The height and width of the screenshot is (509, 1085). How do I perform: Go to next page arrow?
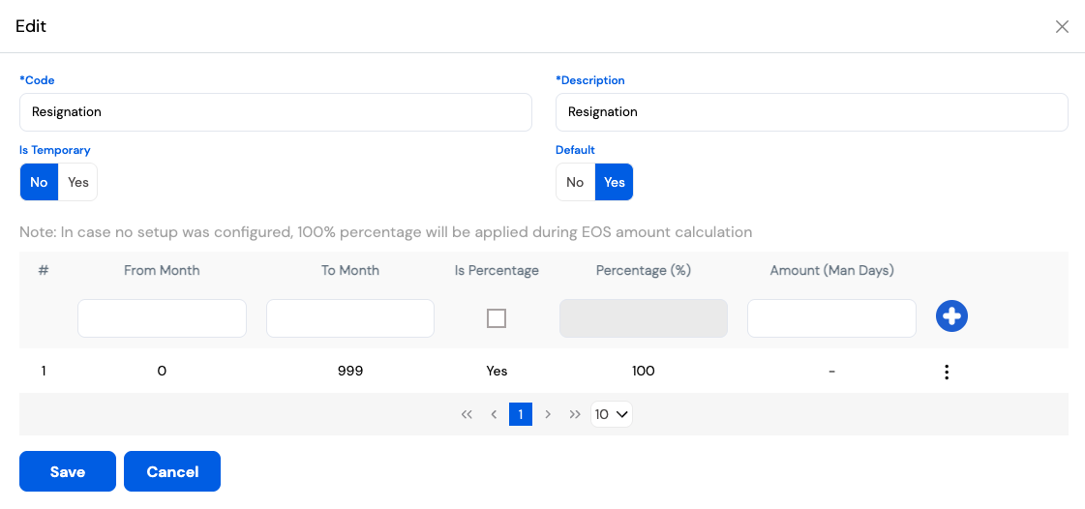click(548, 414)
